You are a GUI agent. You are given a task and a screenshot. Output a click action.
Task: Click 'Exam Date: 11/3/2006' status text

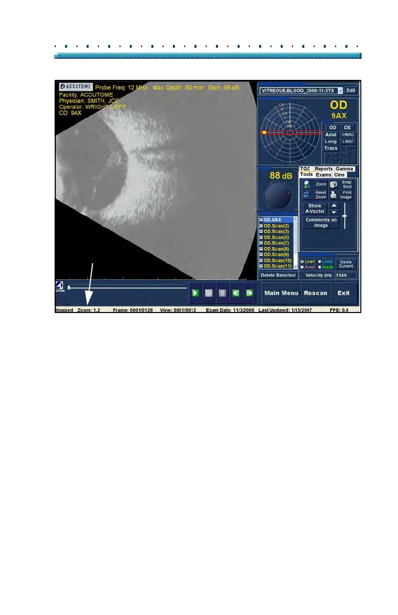pyautogui.click(x=231, y=311)
